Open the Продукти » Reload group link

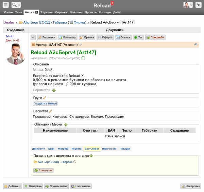tap(45, 104)
